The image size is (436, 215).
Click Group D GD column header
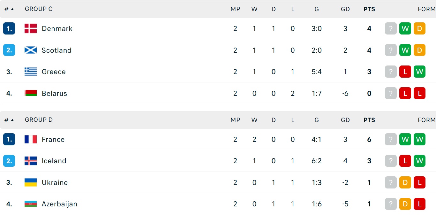click(x=345, y=120)
